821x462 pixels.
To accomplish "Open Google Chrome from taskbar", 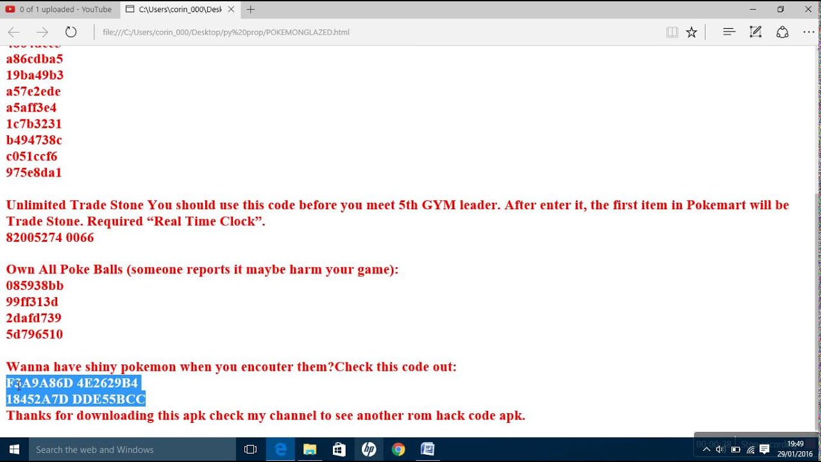I will tap(398, 450).
